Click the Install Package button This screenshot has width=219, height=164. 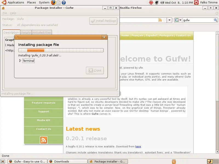[x=103, y=21]
